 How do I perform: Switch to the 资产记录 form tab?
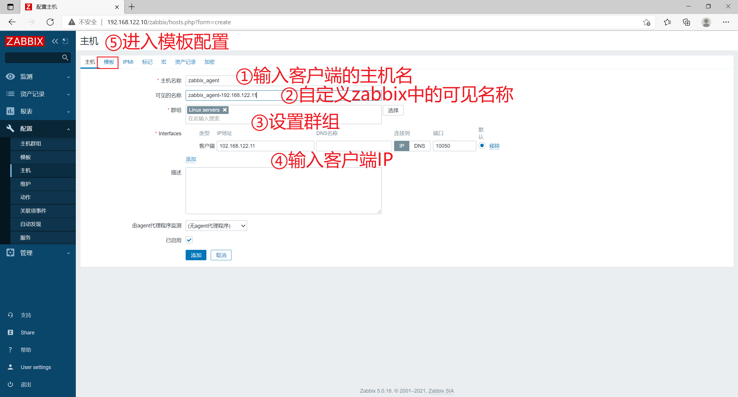tap(185, 62)
